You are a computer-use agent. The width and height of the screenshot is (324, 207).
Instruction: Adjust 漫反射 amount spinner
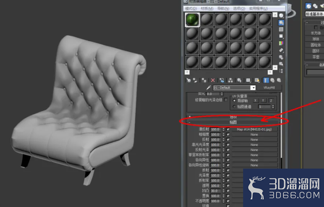coord(223,129)
